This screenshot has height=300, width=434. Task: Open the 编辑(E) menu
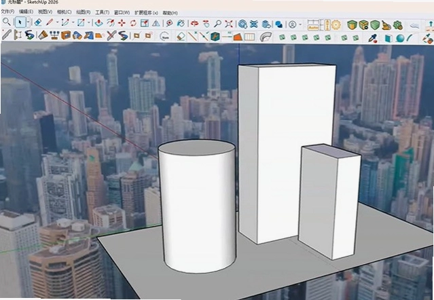coord(26,12)
